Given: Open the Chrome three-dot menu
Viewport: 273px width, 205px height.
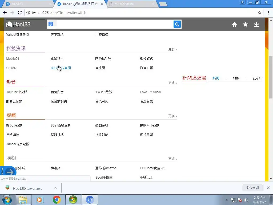Looking at the screenshot, I should [268, 13].
